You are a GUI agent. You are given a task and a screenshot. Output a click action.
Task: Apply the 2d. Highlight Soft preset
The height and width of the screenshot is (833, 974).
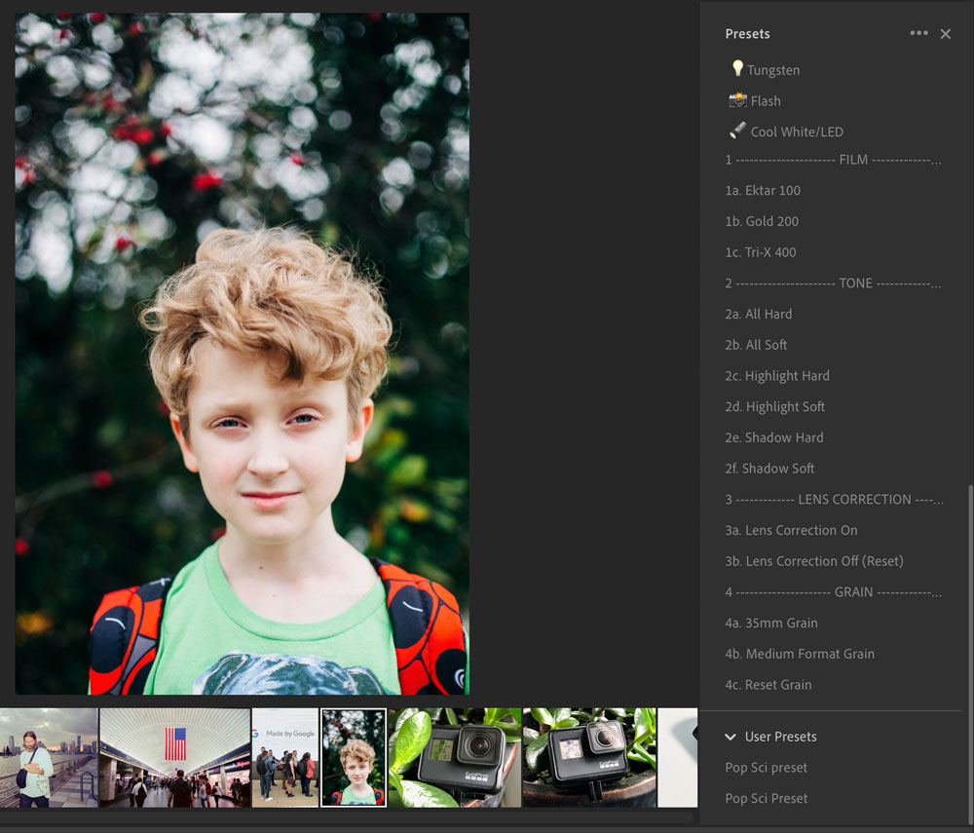click(x=774, y=407)
